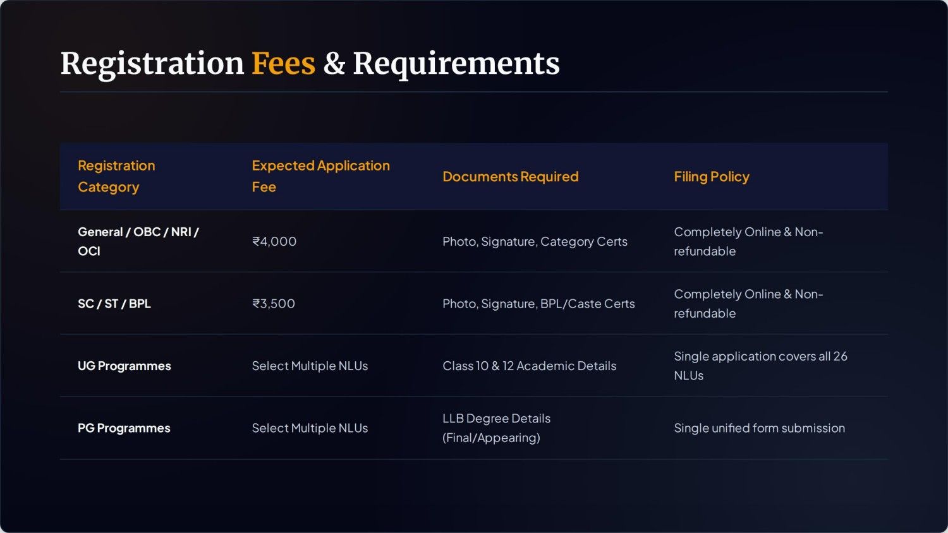This screenshot has height=533, width=948.
Task: Select "LLB Degree Details (Final/Appearing)" cell
Action: (496, 428)
